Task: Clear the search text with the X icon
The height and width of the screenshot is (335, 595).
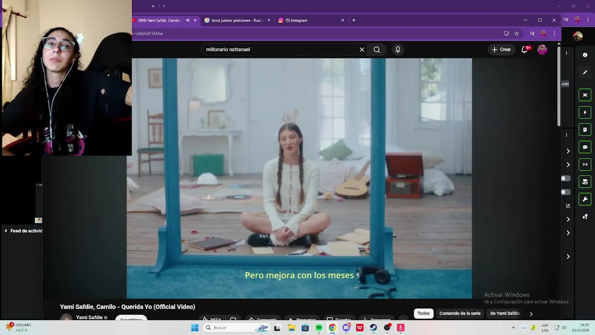Action: tap(362, 49)
